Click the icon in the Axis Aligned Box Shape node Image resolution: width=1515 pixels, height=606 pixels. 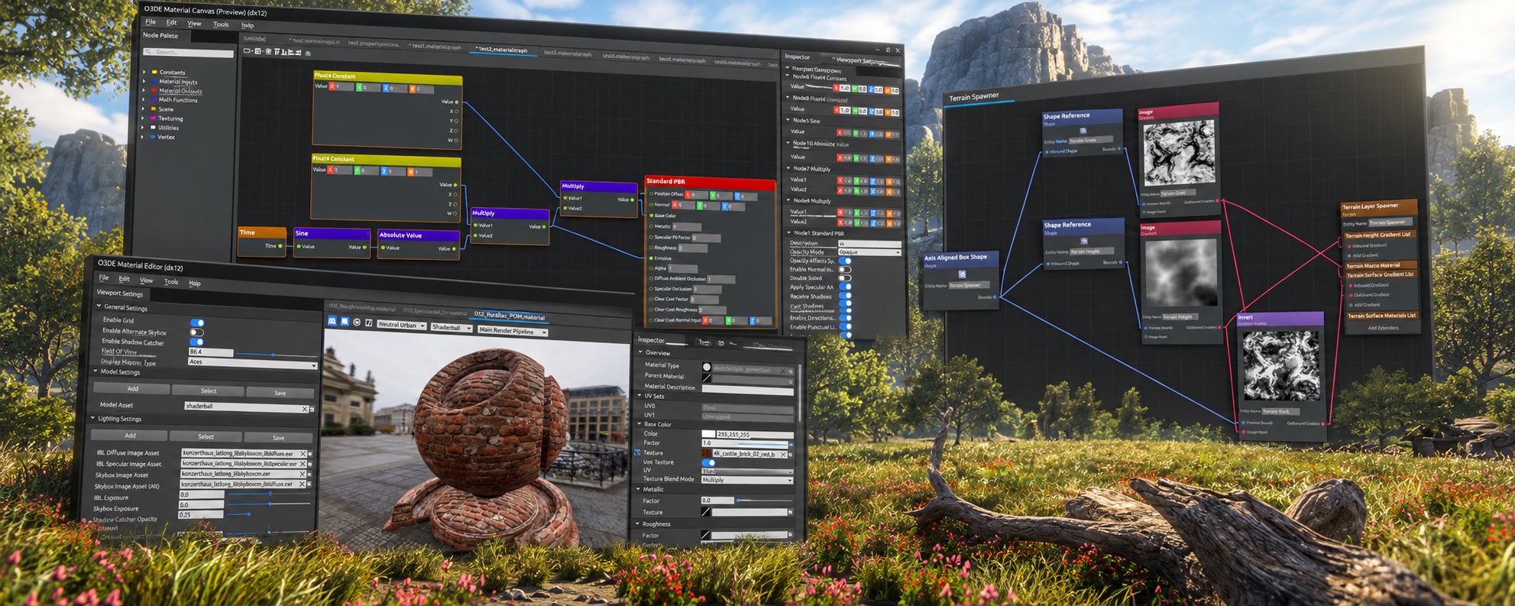[x=962, y=274]
